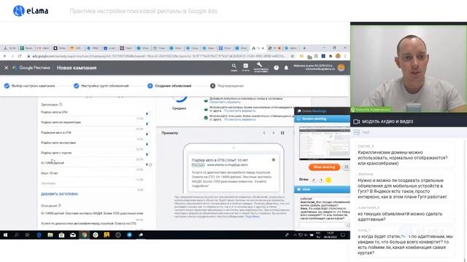Pick the yellow draw color swatch
Screen dimensions: 467x262
(x=328, y=180)
